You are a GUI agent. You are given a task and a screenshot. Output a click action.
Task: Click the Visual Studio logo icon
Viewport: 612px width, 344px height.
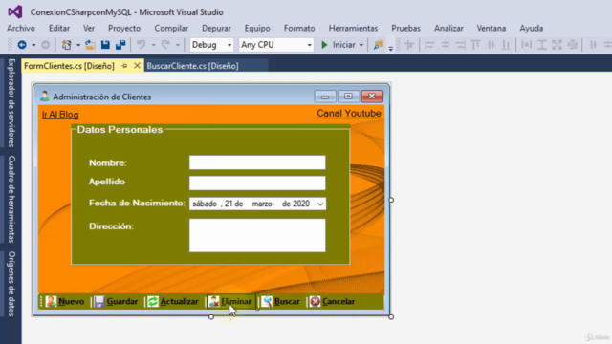click(15, 11)
